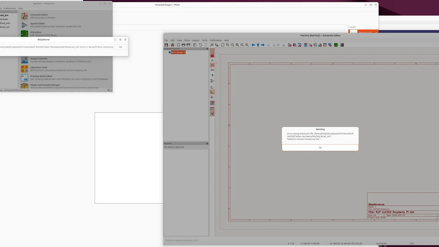The width and height of the screenshot is (439, 247).
Task: Select the kicad_sch file in project tree
Action: pos(5,27)
